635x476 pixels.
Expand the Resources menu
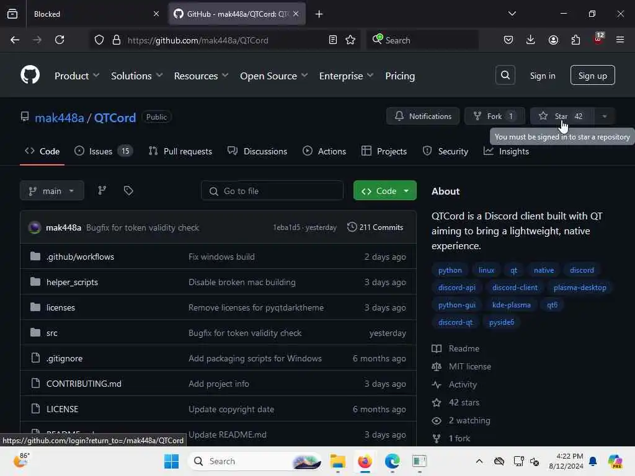click(x=201, y=76)
